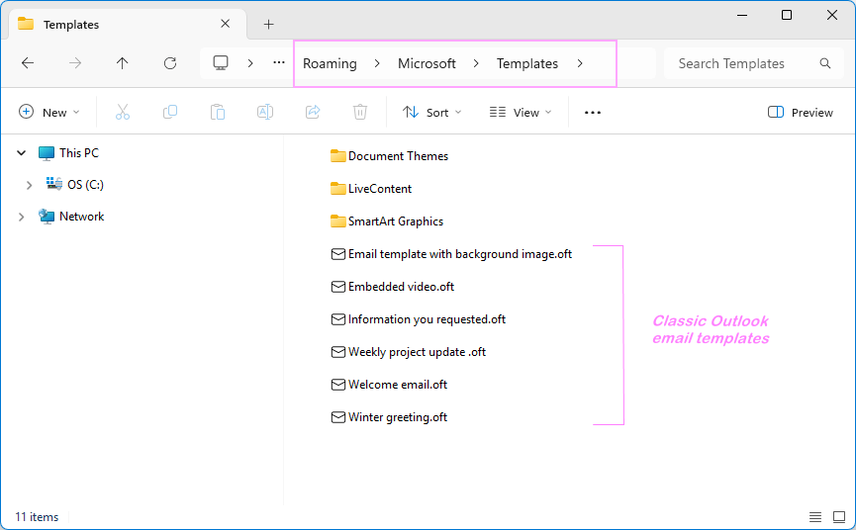The image size is (856, 530).
Task: Click the search magnifier icon
Action: pyautogui.click(x=825, y=63)
